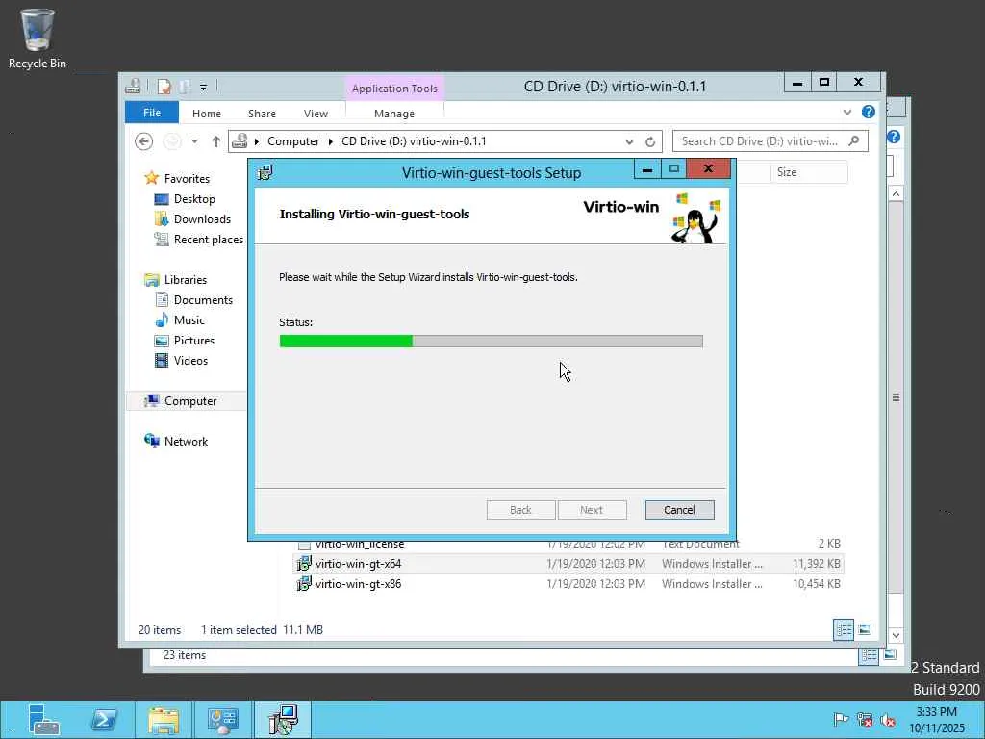
Task: Click the setup dialog title bar icon
Action: click(x=265, y=172)
